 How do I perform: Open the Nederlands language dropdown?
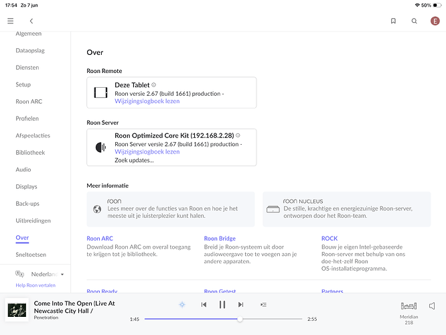(48, 275)
